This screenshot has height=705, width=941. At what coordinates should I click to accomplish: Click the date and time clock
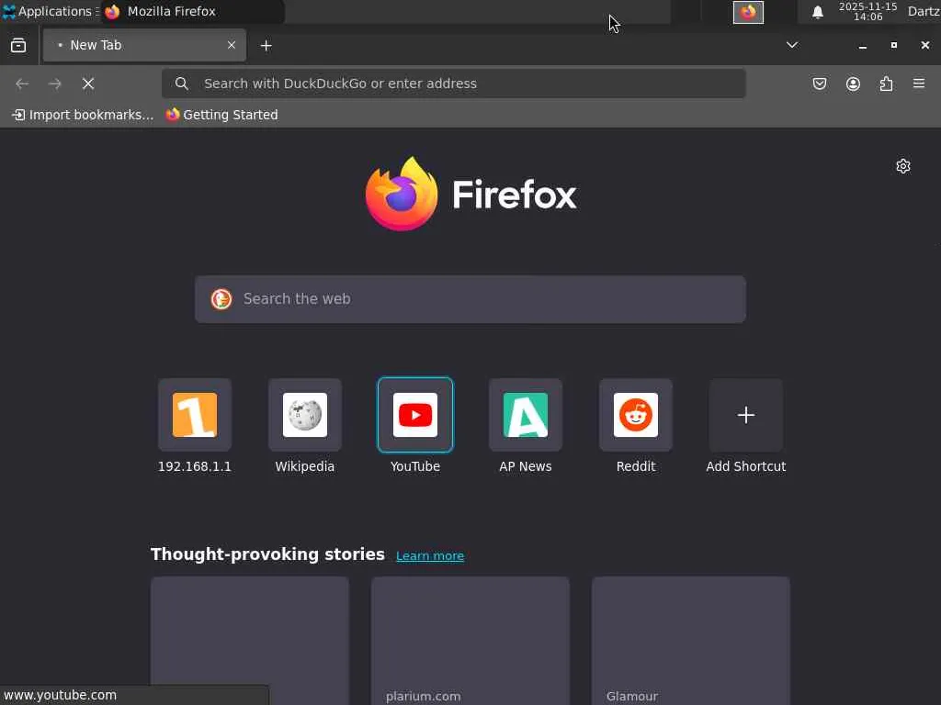coord(867,11)
